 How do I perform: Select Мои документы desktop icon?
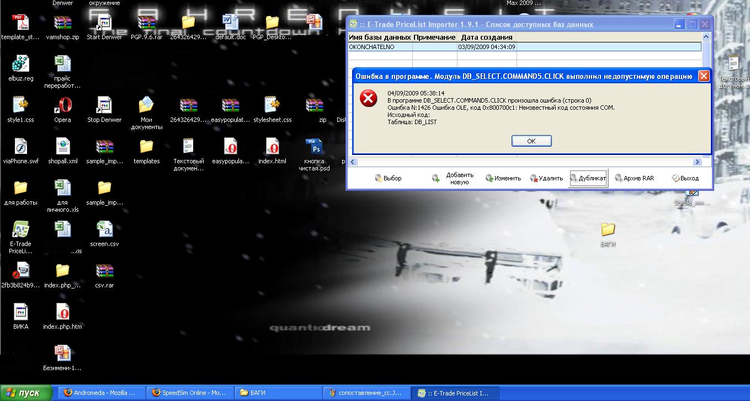coord(146,114)
